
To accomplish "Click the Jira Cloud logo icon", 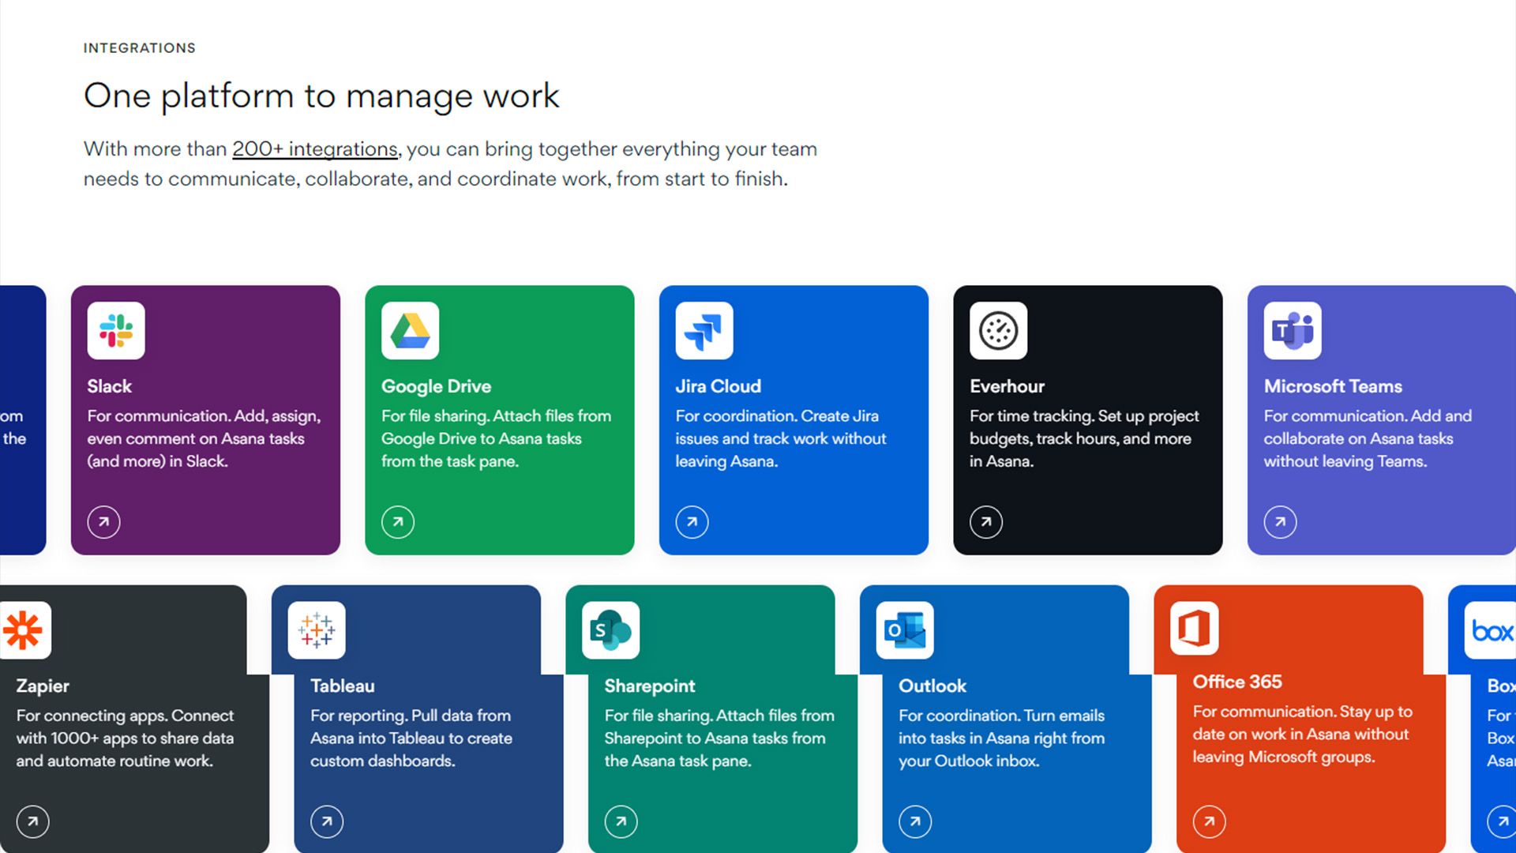I will click(704, 330).
